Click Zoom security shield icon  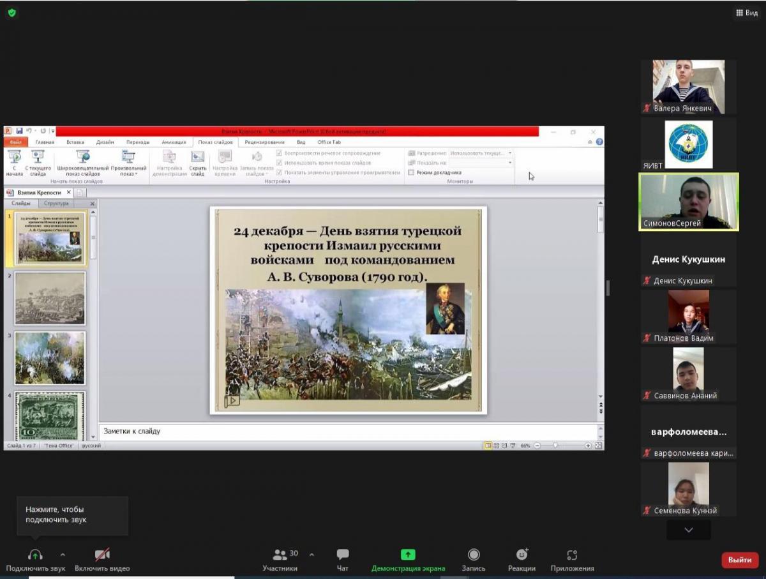12,12
